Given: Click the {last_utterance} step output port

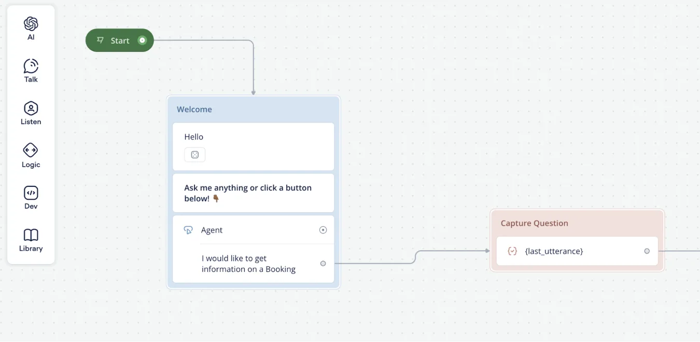Looking at the screenshot, I should 647,251.
